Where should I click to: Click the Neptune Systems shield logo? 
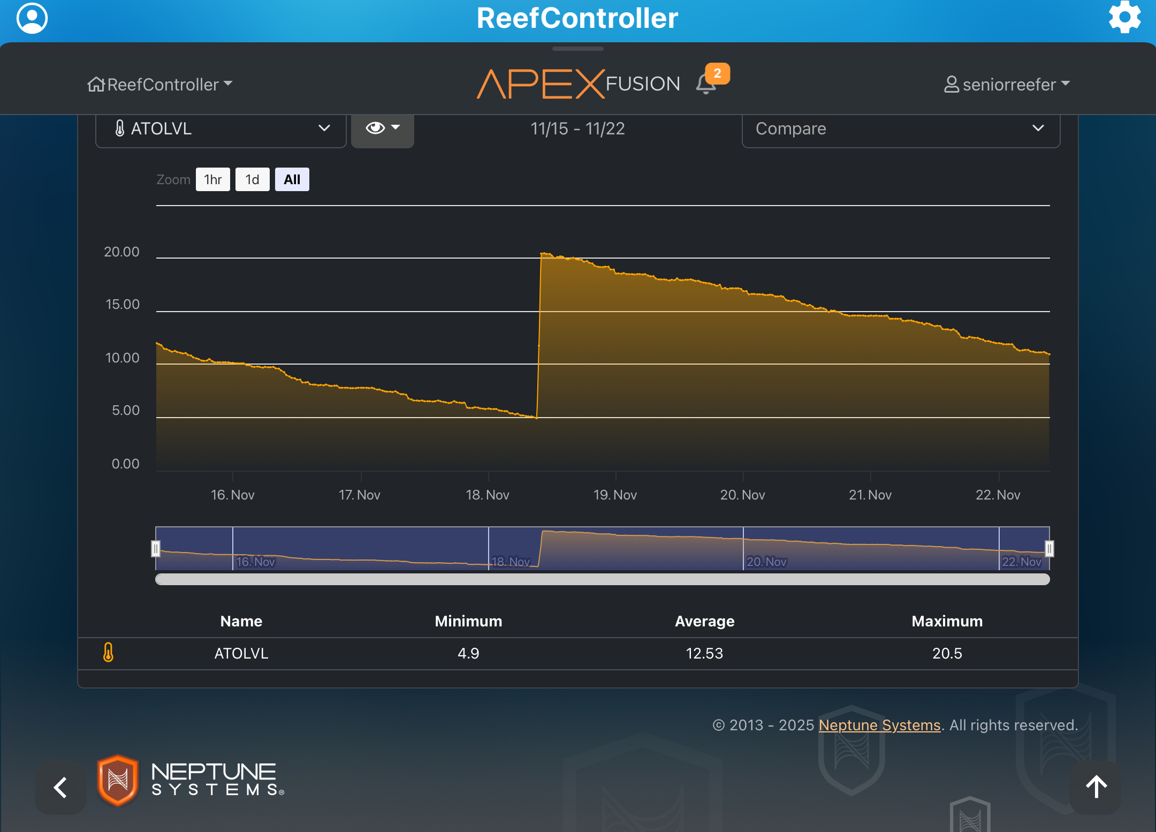[118, 780]
